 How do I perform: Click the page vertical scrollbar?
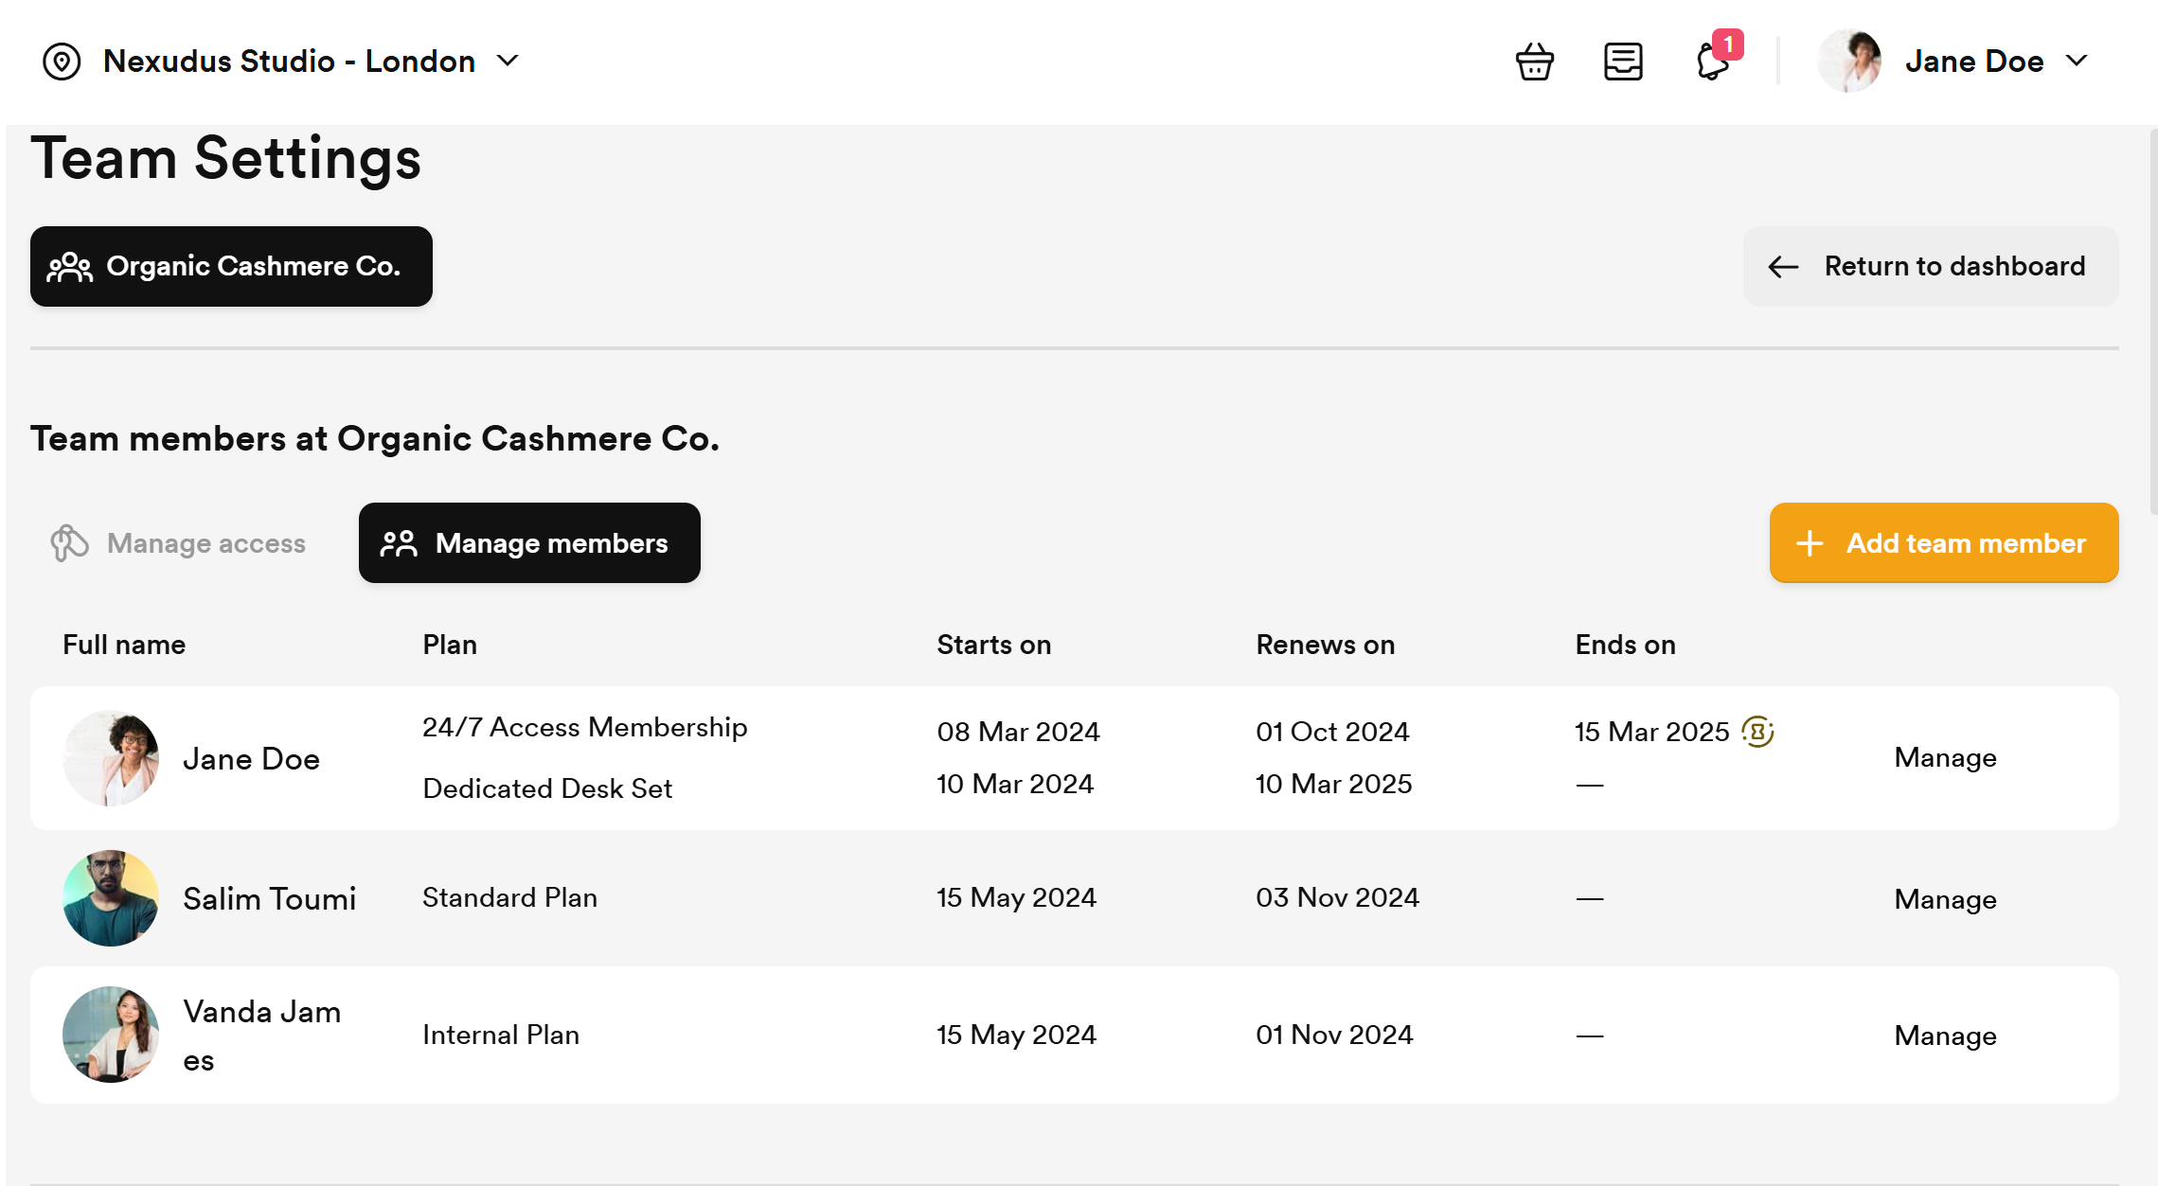tap(2153, 322)
